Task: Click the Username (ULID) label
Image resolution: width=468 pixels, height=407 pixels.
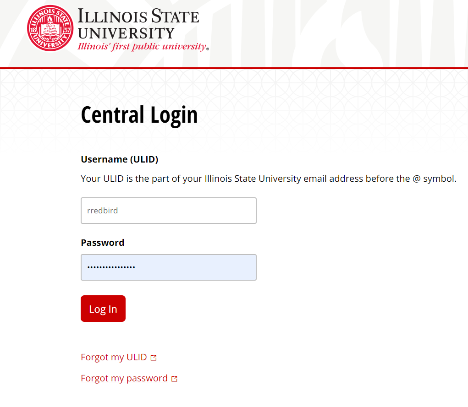Action: click(x=119, y=159)
